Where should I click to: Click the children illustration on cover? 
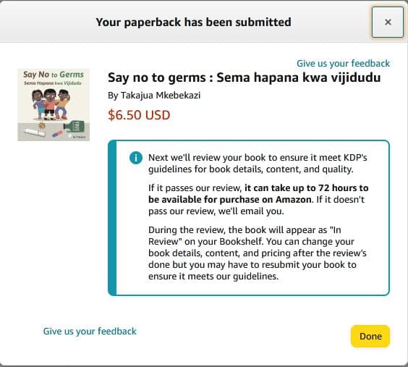pos(51,104)
